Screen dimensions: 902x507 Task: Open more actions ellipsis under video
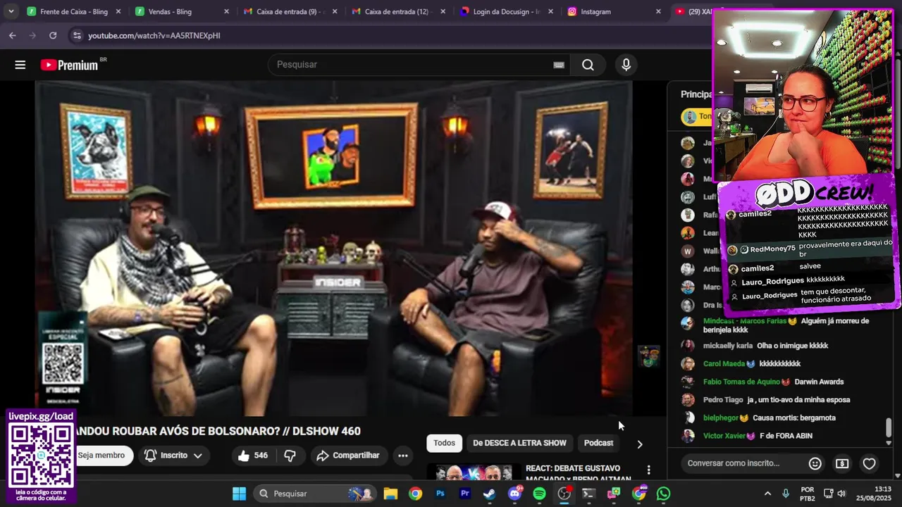pos(403,456)
